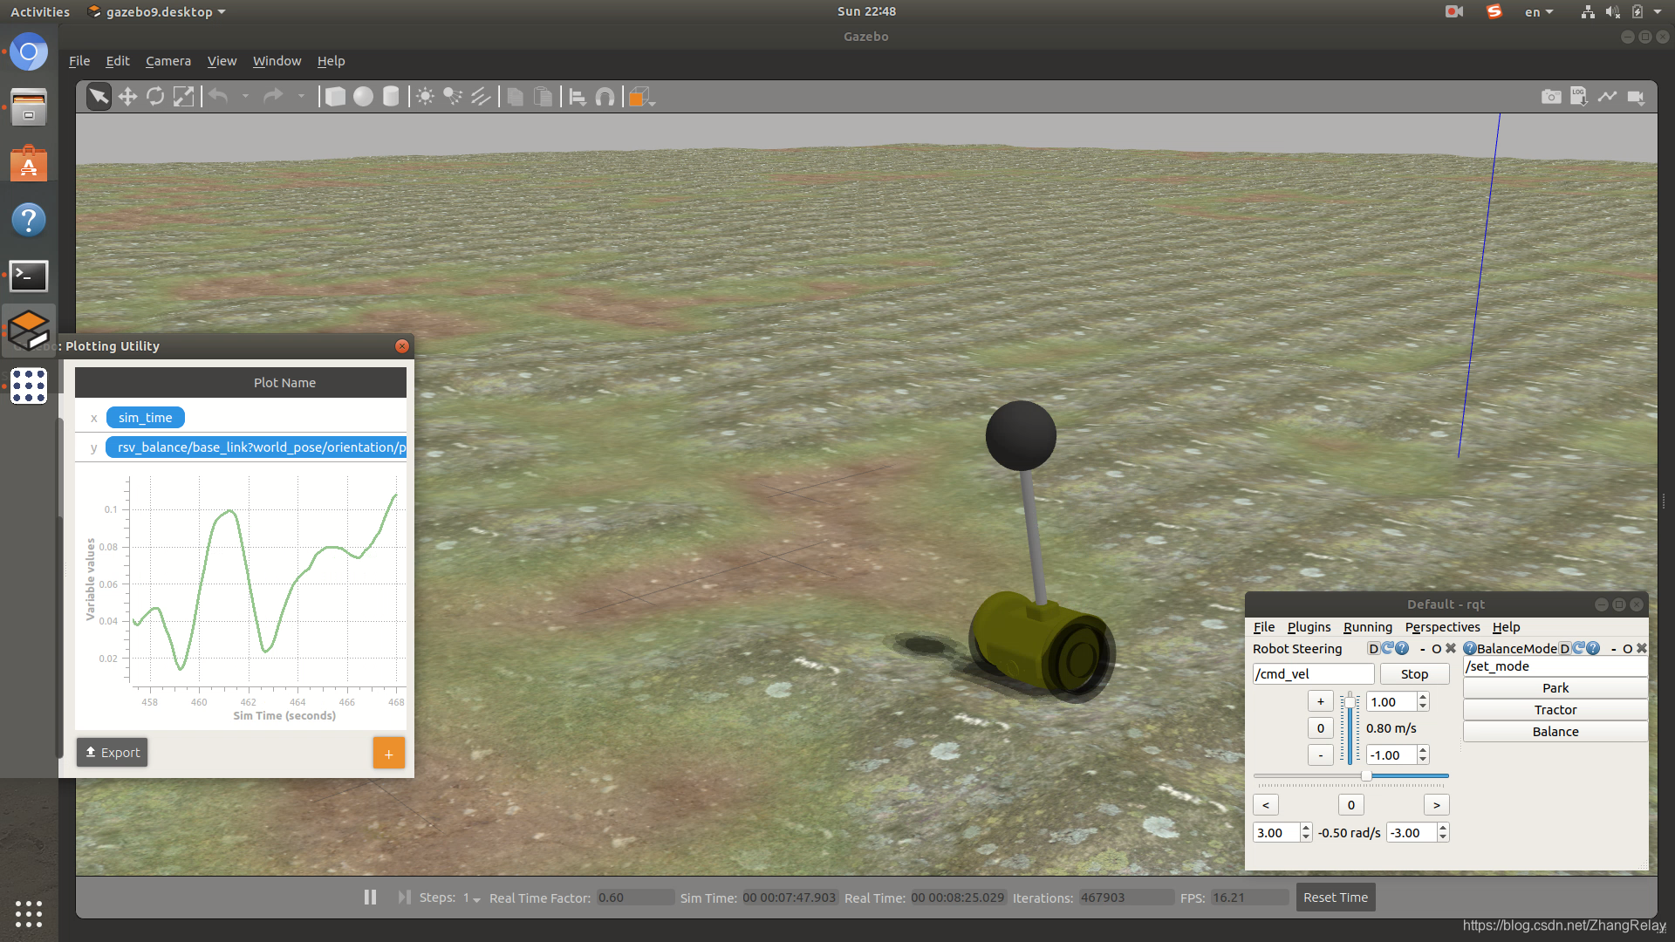1675x942 pixels.
Task: Activate the rotate mode tool
Action: pos(155,97)
